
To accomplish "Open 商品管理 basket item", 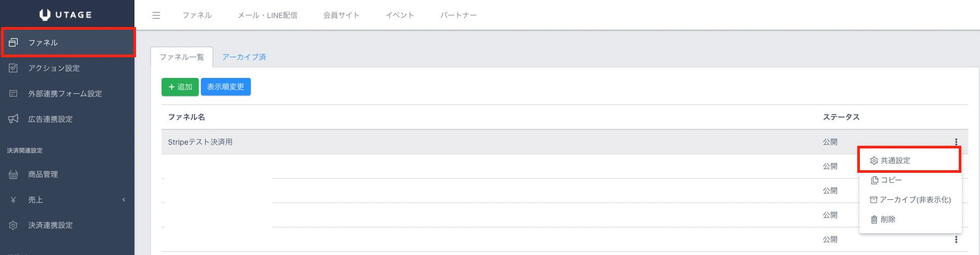I will tap(43, 174).
